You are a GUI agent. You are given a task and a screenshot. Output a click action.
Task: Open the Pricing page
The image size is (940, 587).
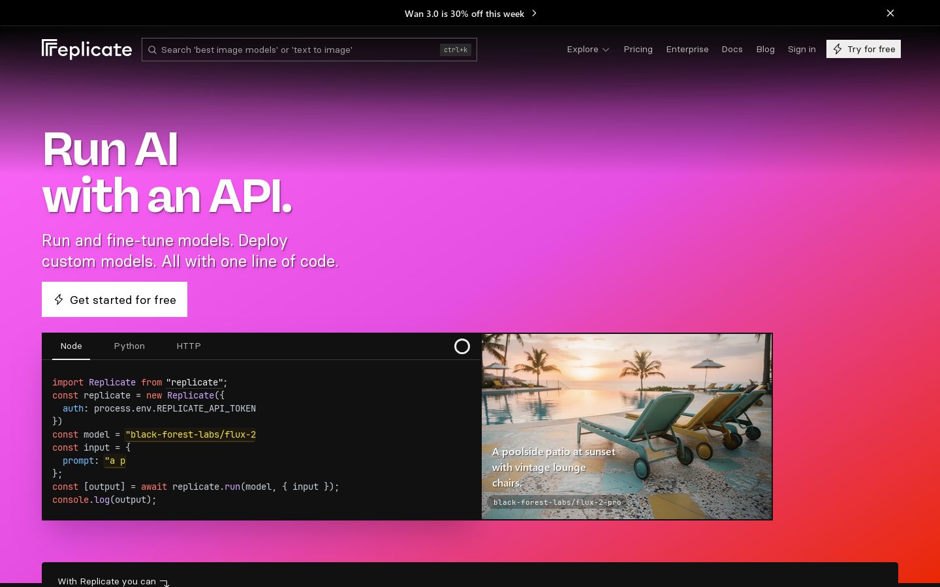click(638, 49)
